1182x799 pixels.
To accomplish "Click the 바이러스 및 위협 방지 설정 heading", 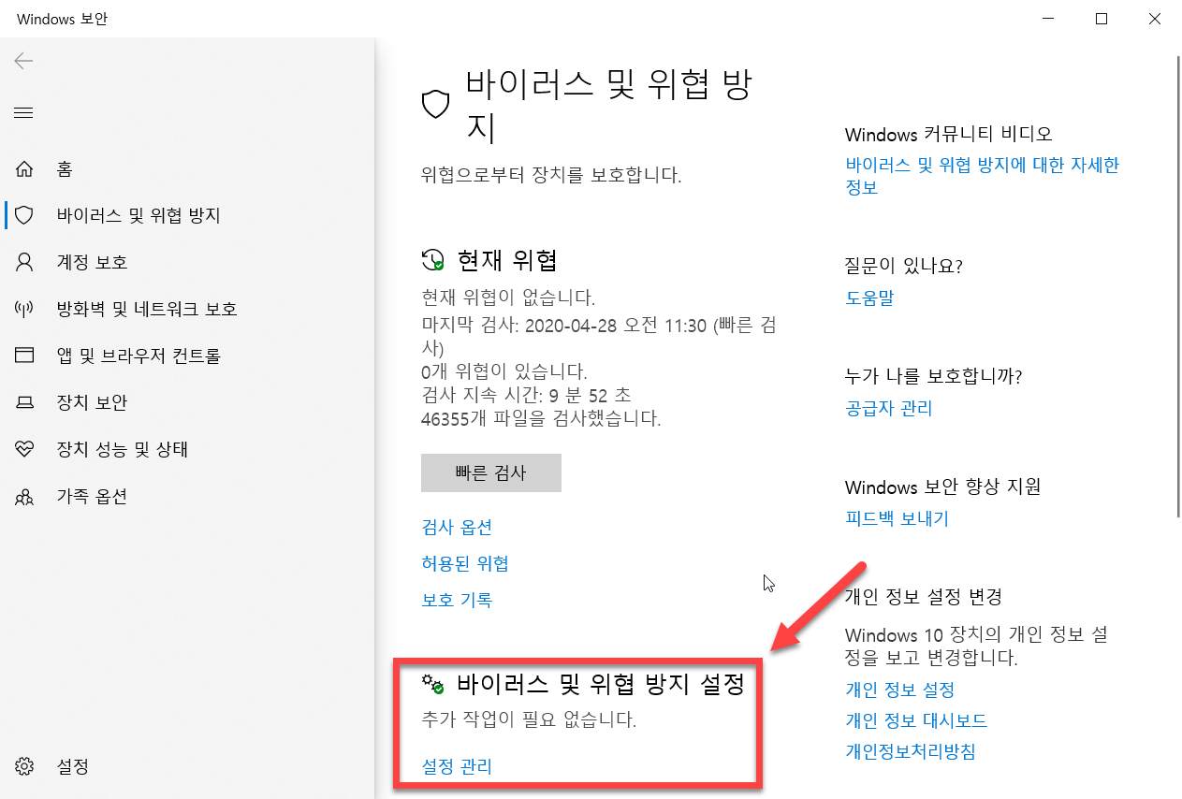I will click(x=601, y=684).
